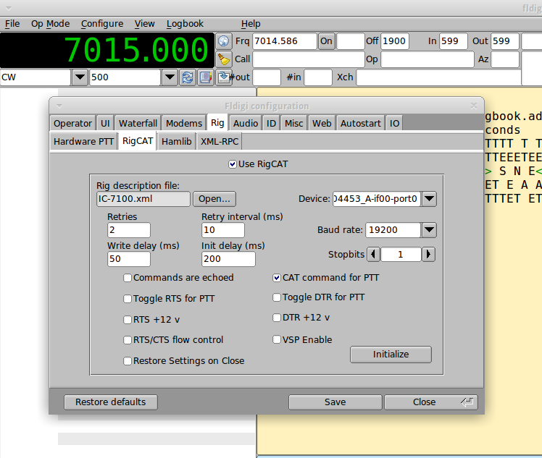Screen dimensions: 542x458
Task: Switch to the Autostart tab
Action: click(361, 124)
